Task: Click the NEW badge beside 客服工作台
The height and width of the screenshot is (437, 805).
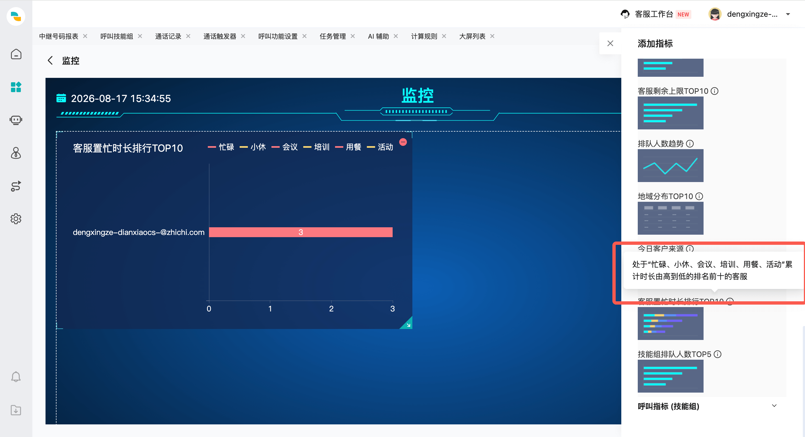Action: pyautogui.click(x=683, y=14)
